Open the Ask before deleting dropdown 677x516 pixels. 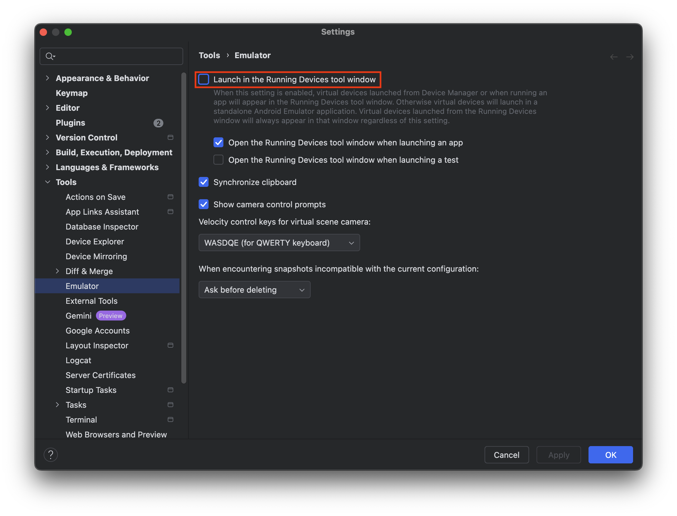pos(254,290)
